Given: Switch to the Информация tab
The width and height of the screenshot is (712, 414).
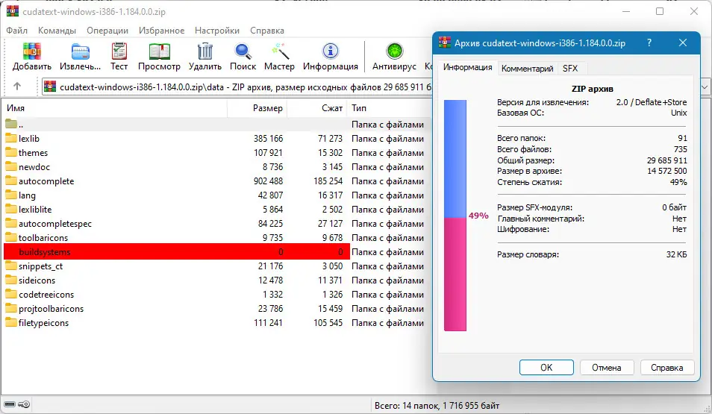Looking at the screenshot, I should 468,67.
